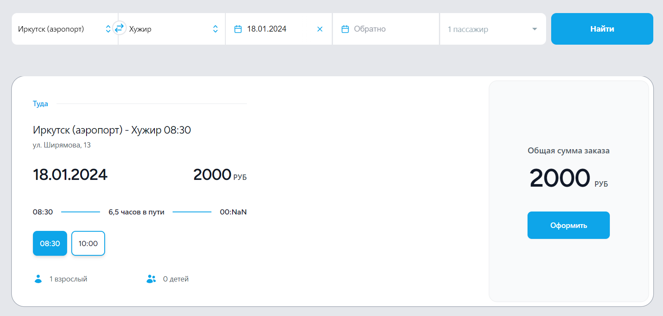Screen dimensions: 663x316
Task: Click the 2000 РУБ ticket price beside the date
Action: tap(220, 174)
